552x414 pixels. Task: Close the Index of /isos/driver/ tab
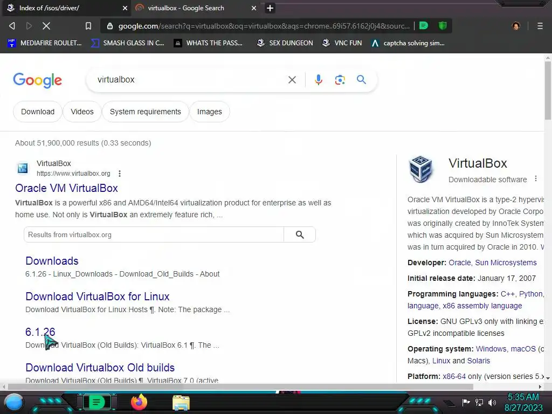point(125,8)
